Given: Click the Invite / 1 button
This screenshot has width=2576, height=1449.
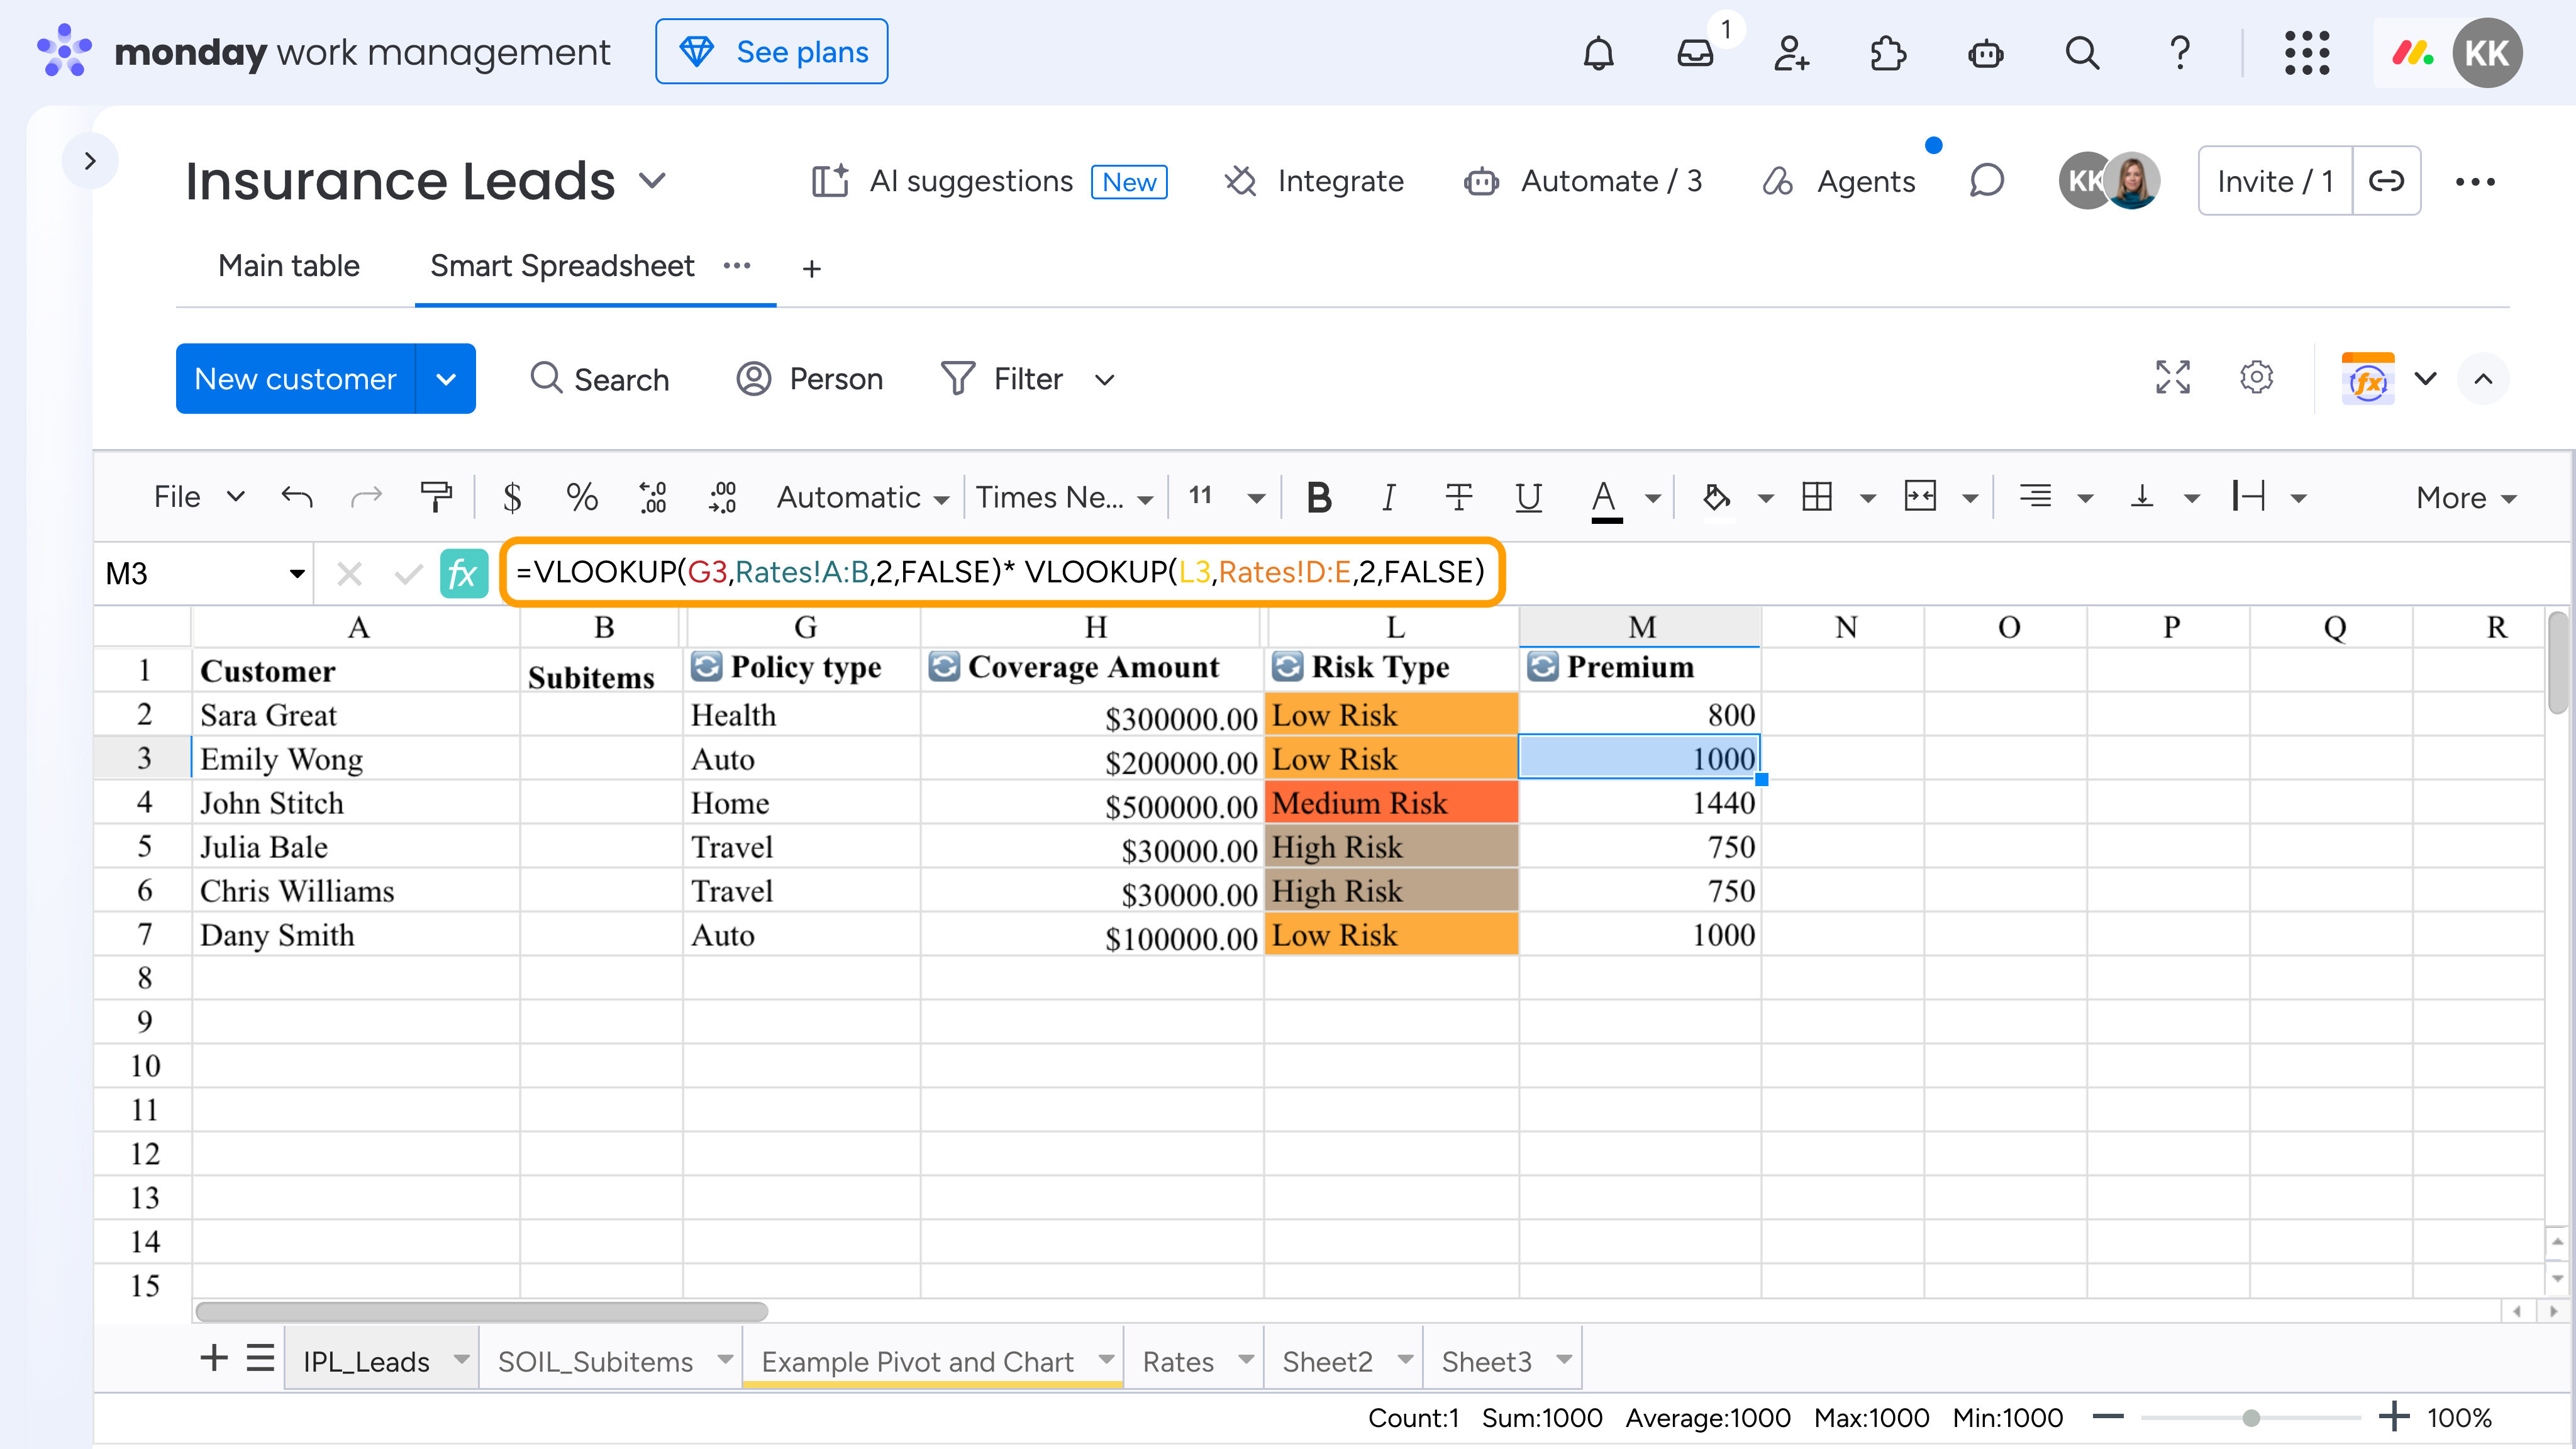Looking at the screenshot, I should tap(2275, 181).
